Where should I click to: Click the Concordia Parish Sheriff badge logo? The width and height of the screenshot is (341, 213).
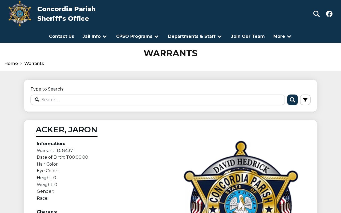tap(20, 14)
